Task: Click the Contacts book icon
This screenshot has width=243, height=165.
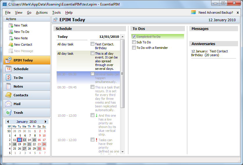Action: pos(8,95)
